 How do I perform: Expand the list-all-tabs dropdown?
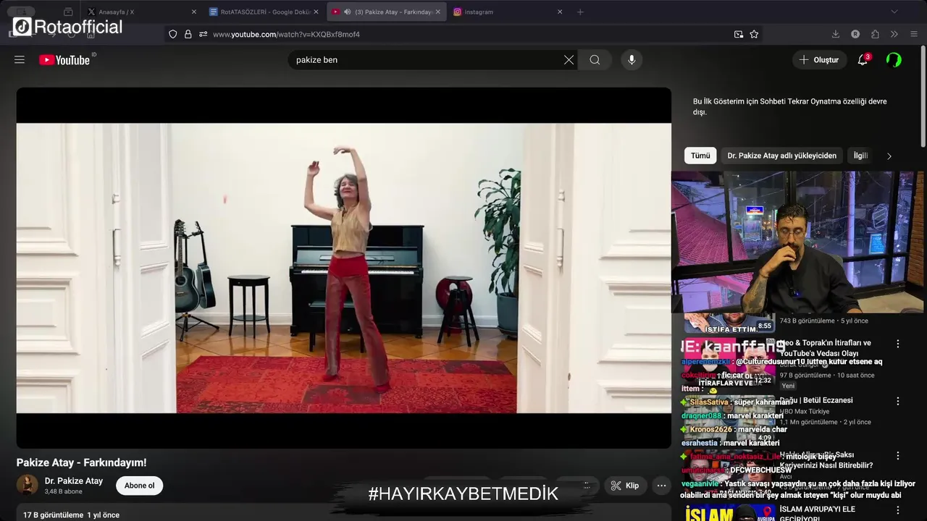pos(894,12)
